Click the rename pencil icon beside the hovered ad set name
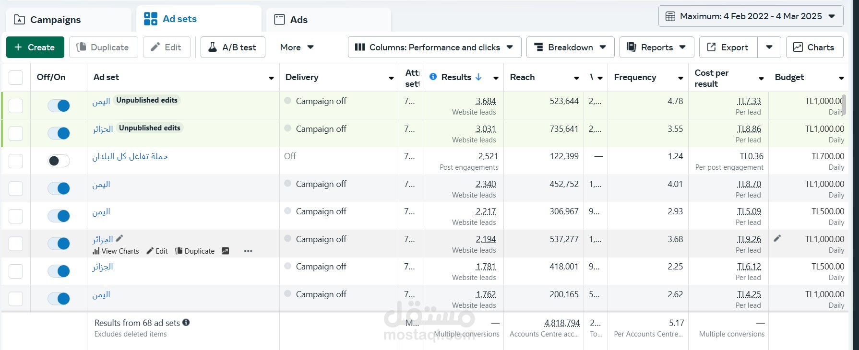Screen dimensions: 859x350 (x=119, y=238)
